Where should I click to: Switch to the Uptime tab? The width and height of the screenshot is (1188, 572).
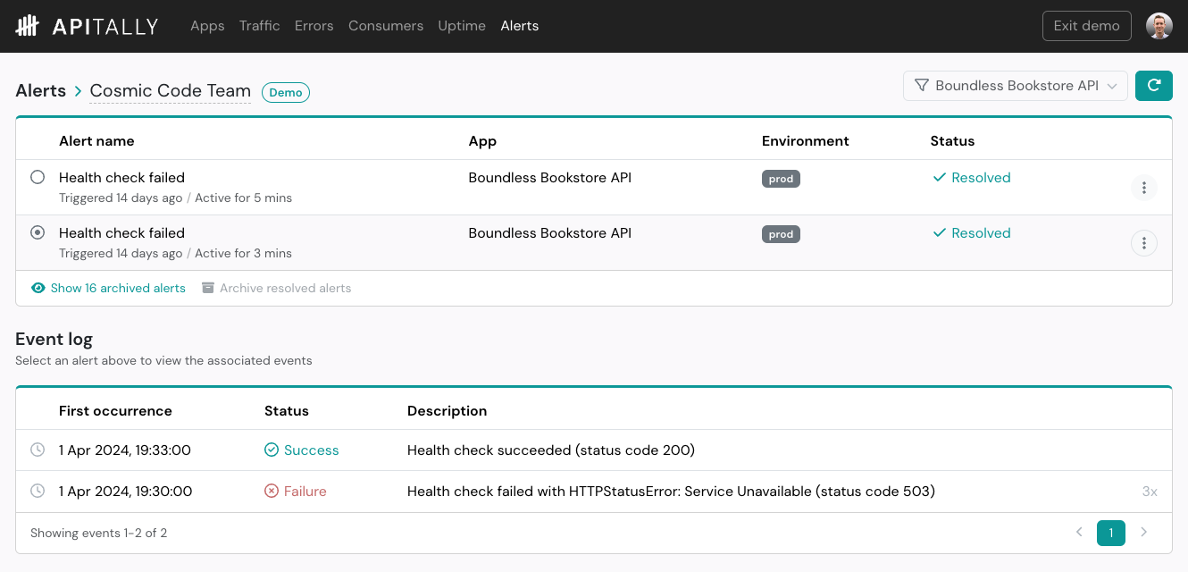(462, 26)
